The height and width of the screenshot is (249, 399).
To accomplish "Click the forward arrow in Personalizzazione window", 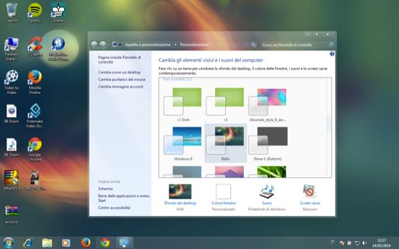I will (103, 44).
